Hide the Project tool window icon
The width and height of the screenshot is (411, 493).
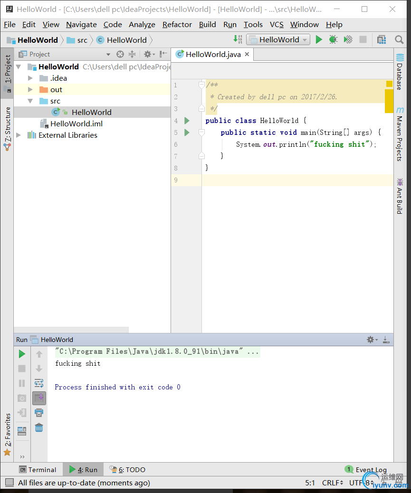pos(163,54)
